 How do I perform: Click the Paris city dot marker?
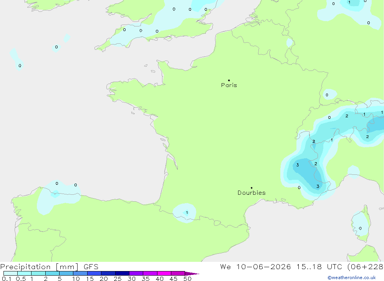(229, 80)
